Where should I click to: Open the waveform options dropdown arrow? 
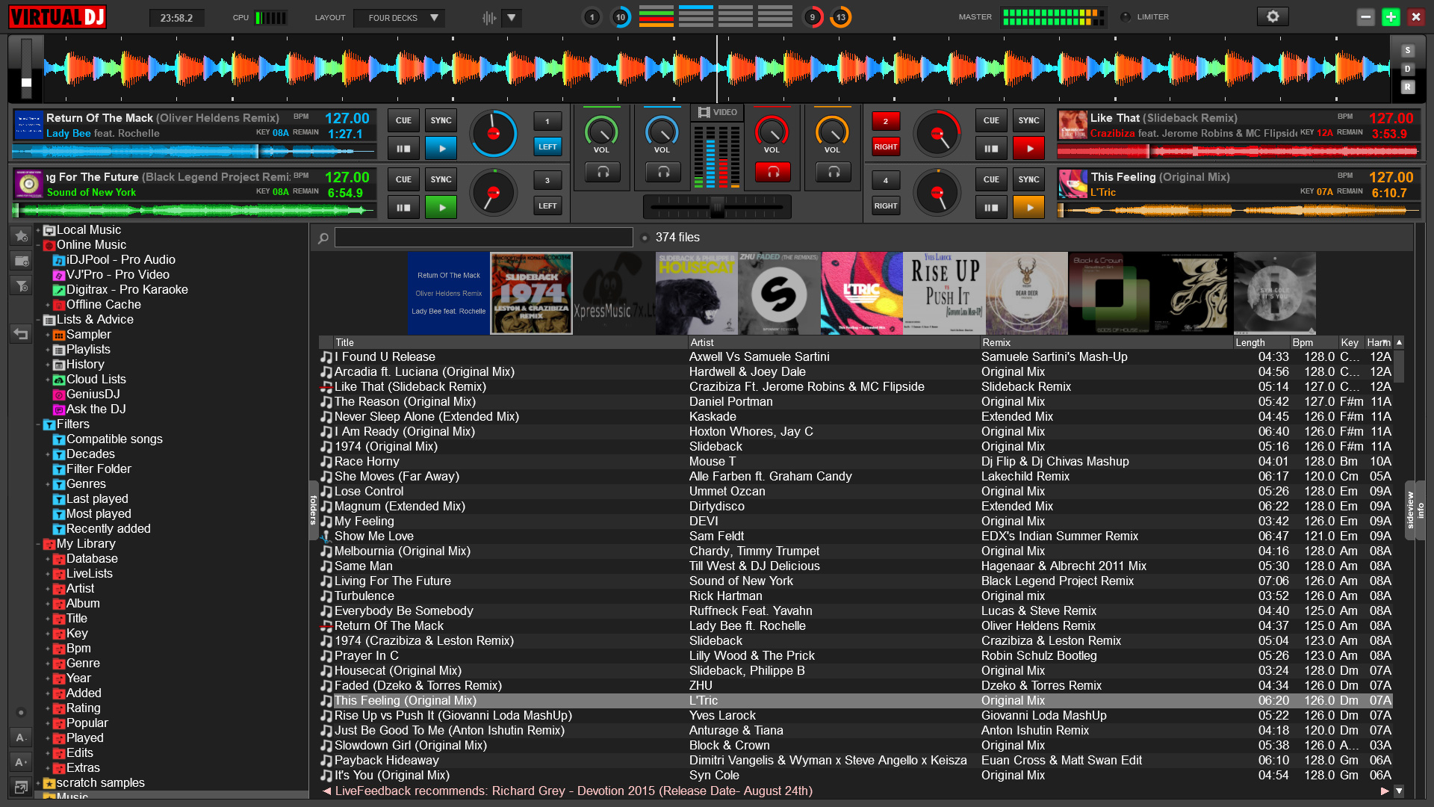pos(512,17)
